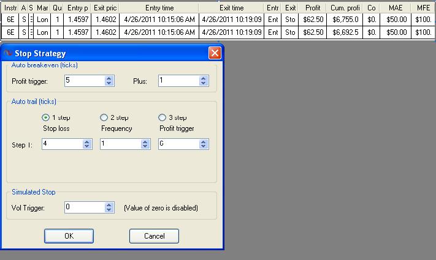Decrease Auto breakeven Profit trigger value
The width and height of the screenshot is (436, 260).
point(109,83)
